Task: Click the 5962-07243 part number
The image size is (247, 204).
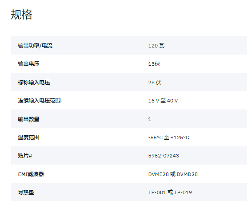Action: [163, 156]
